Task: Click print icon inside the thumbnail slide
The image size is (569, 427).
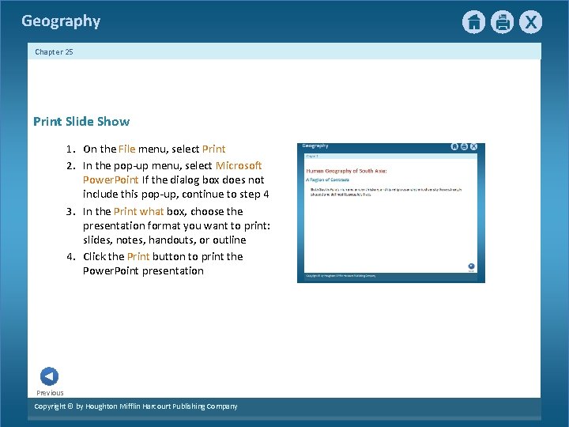Action: point(464,146)
